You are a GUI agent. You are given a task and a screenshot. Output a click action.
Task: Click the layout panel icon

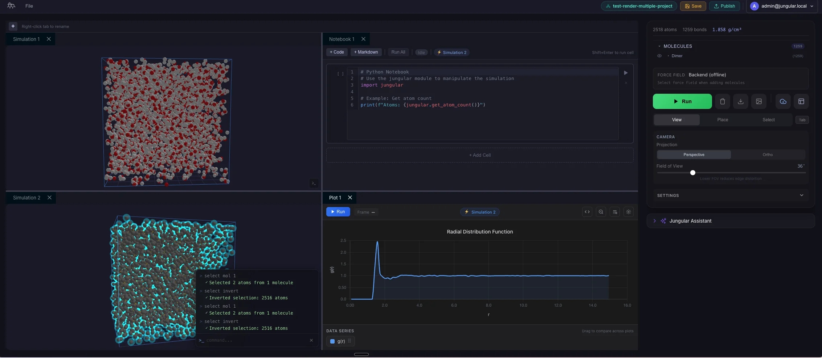click(801, 101)
